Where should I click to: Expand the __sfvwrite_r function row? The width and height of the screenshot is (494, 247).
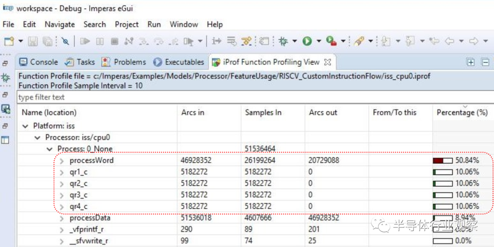[x=62, y=242]
